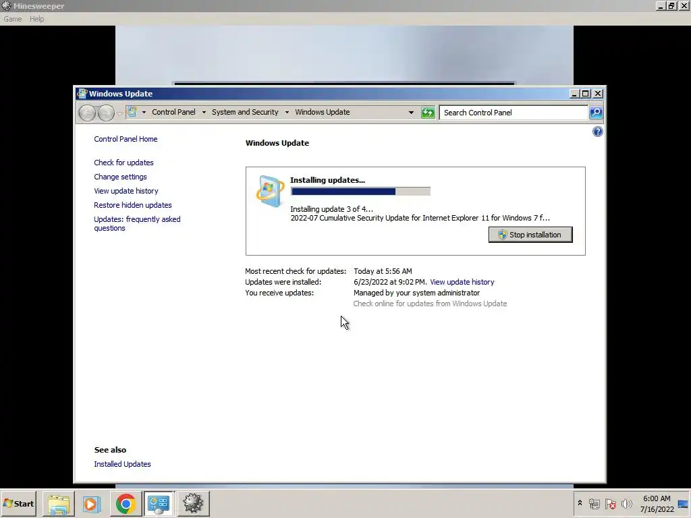Click the Back navigation arrow
The width and height of the screenshot is (691, 518).
pos(87,113)
